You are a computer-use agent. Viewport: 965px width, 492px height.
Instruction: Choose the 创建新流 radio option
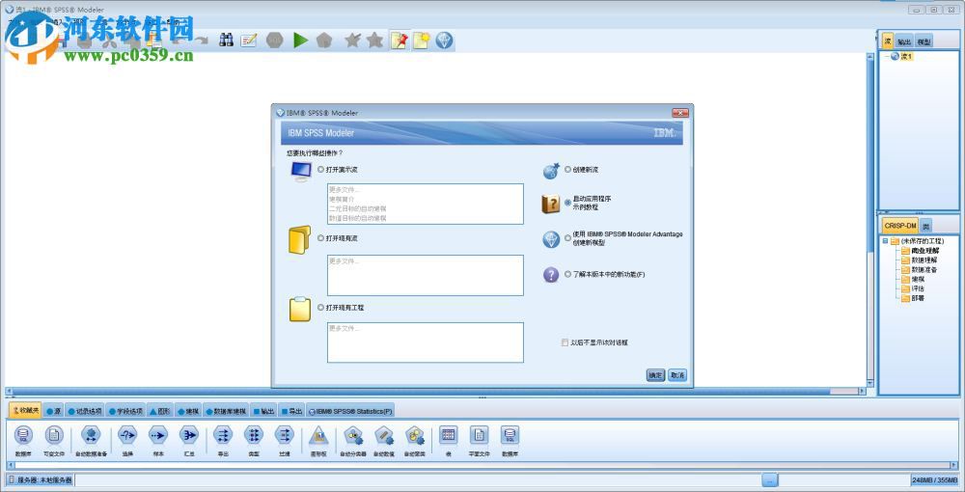click(x=567, y=169)
